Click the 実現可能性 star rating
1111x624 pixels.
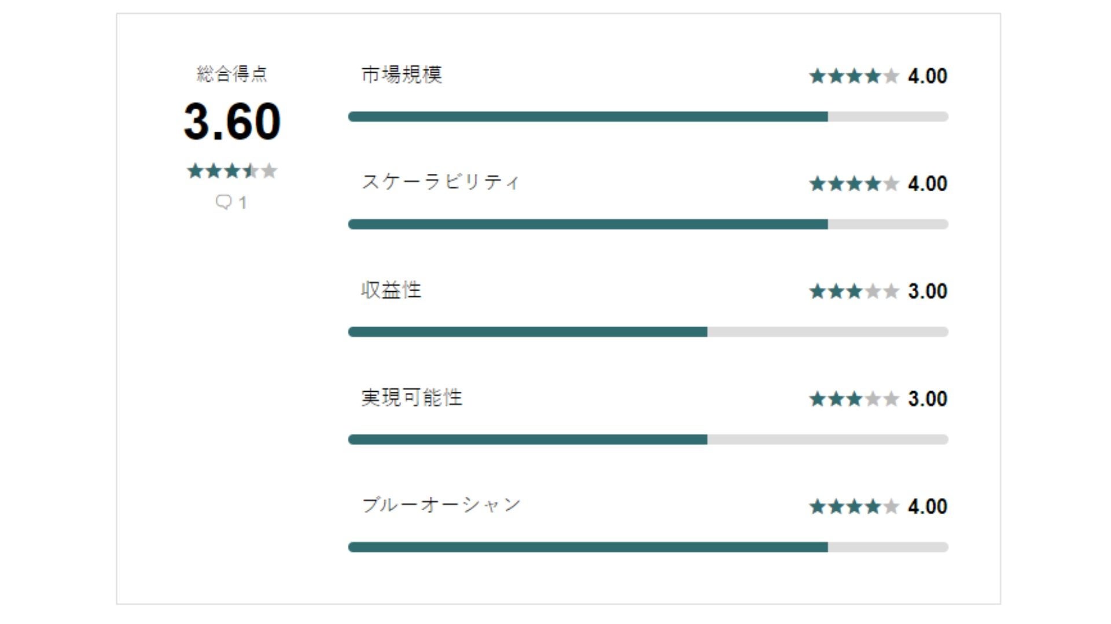tap(854, 399)
